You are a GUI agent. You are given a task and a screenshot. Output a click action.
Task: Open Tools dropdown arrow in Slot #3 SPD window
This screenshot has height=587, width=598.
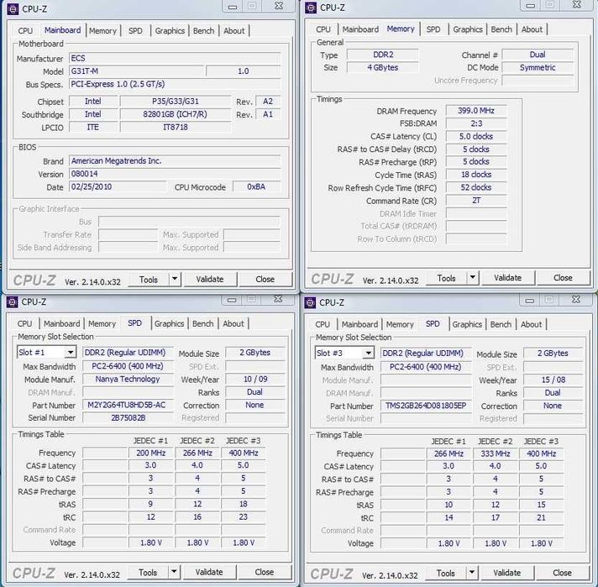[x=472, y=573]
